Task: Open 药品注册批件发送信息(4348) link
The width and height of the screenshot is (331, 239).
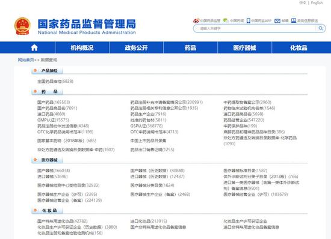Action: [x=63, y=126]
